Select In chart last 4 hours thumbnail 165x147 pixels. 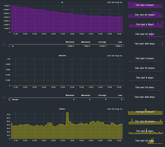145,5
